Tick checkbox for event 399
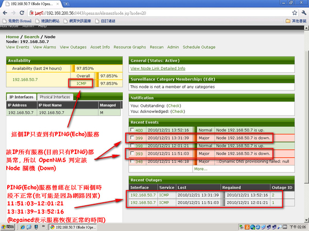309x231 pixels. tap(132, 138)
